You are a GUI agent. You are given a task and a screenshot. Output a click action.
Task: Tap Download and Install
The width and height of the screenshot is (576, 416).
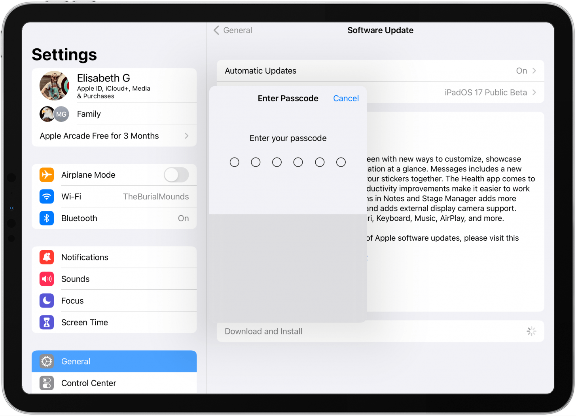[263, 331]
